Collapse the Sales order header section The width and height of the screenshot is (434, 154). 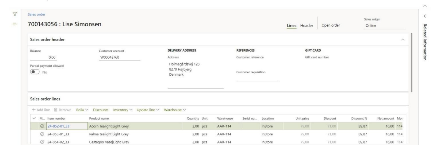click(403, 40)
